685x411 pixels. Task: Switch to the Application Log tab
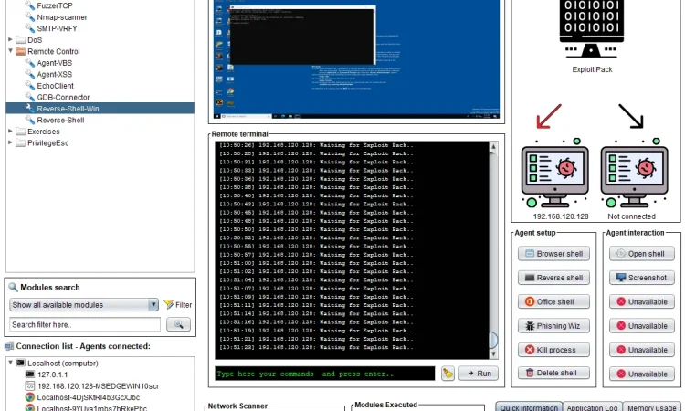point(595,408)
